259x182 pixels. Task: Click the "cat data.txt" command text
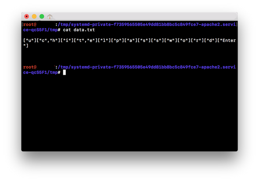[x=79, y=30]
